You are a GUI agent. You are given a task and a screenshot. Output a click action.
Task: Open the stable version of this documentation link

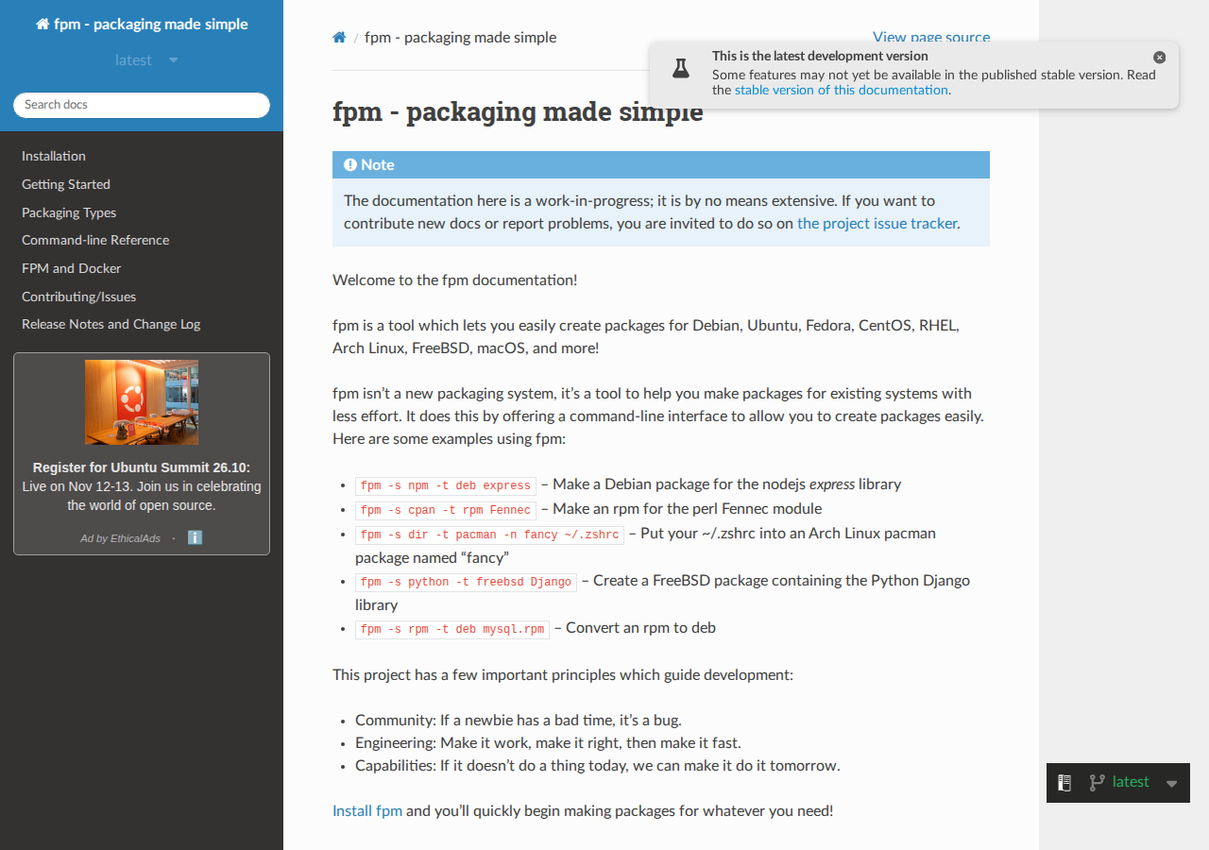point(842,90)
